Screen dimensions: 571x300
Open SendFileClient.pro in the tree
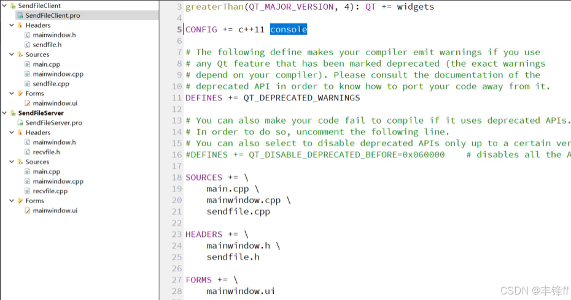(53, 15)
